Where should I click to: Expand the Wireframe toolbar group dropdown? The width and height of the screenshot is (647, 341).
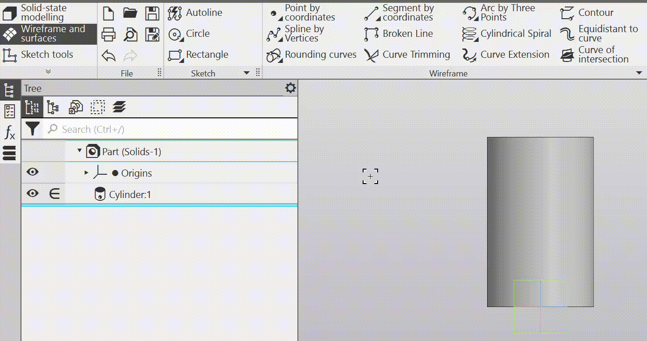(639, 73)
